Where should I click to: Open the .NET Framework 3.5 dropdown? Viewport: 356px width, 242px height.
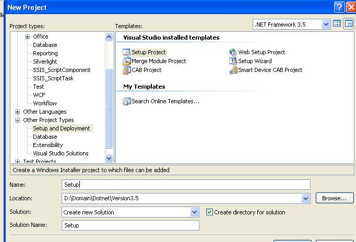pos(326,25)
